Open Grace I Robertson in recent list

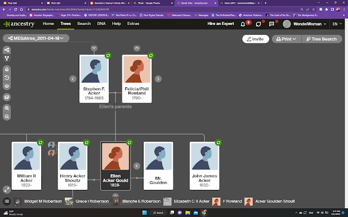tap(87, 201)
